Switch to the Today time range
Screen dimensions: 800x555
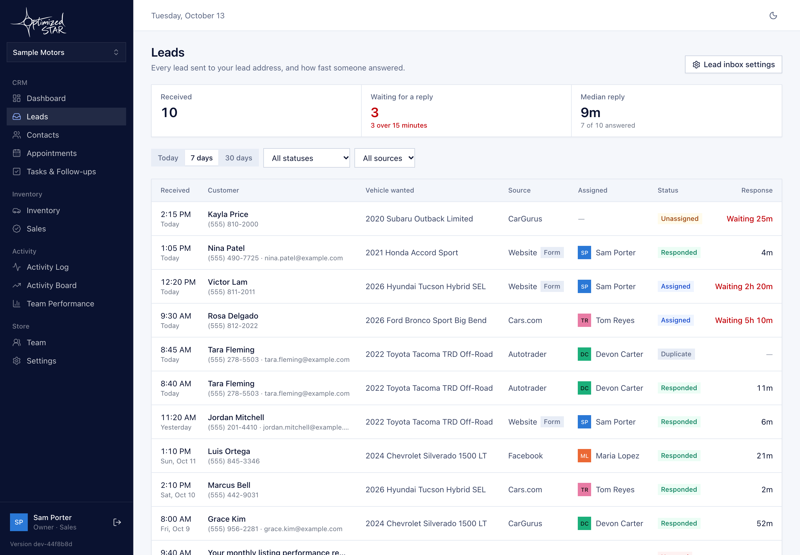coord(168,158)
